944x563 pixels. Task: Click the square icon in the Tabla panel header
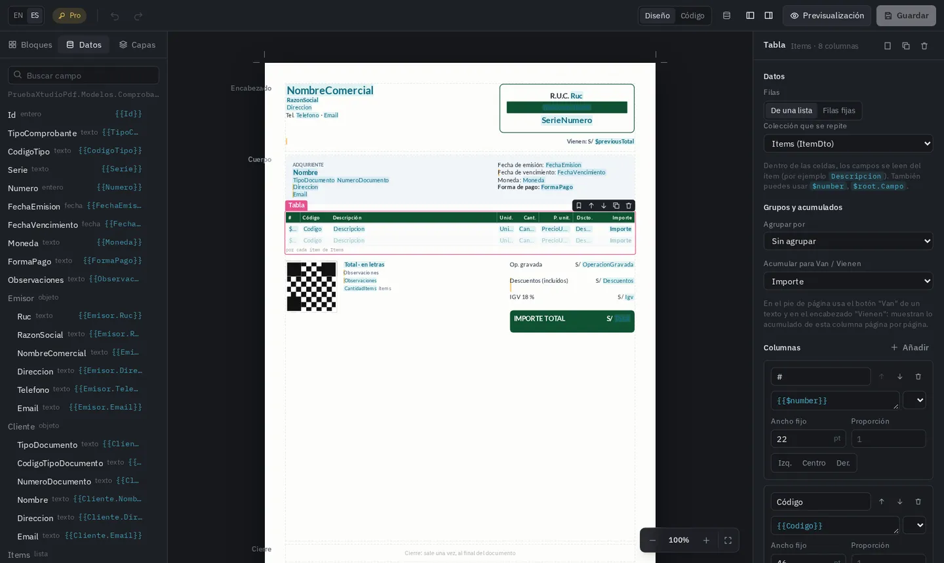[888, 46]
